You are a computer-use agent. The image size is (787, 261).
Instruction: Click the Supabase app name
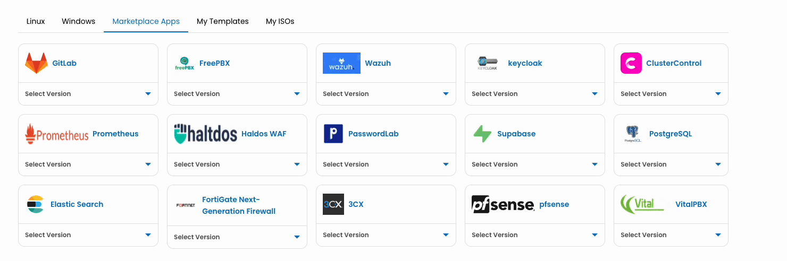[x=516, y=134]
